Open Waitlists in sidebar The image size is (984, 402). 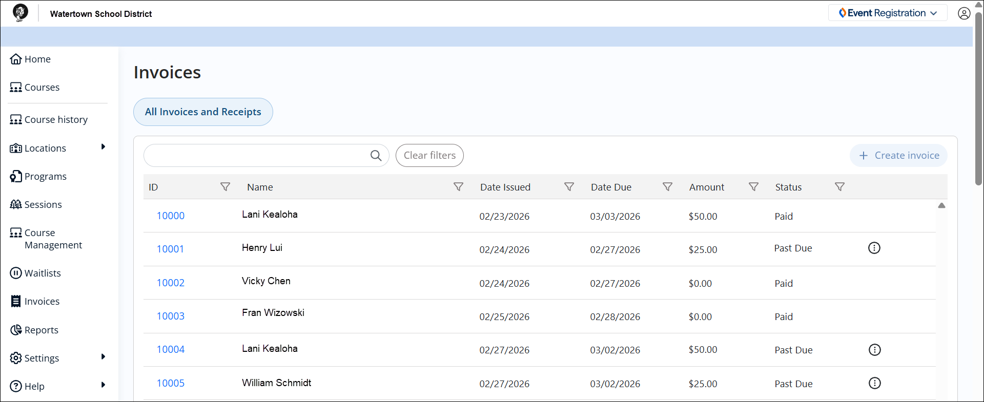click(x=35, y=273)
